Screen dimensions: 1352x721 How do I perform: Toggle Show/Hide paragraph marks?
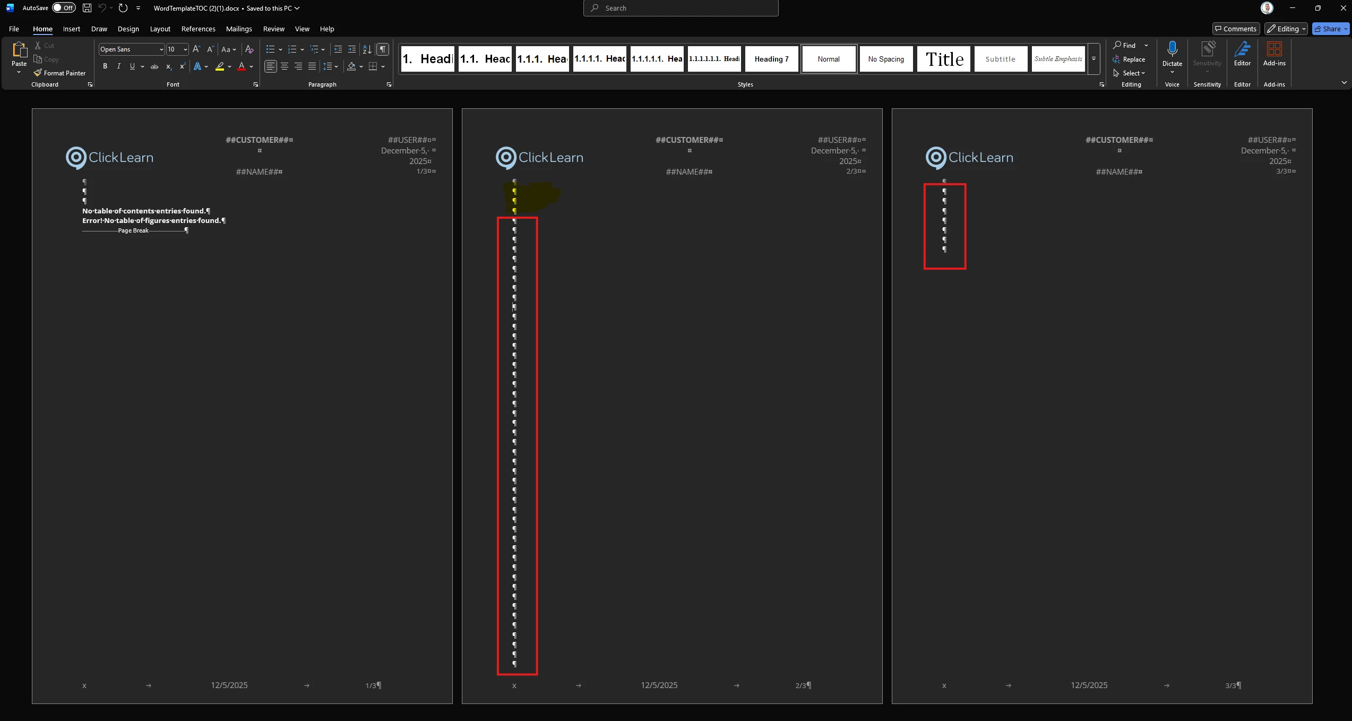coord(382,49)
